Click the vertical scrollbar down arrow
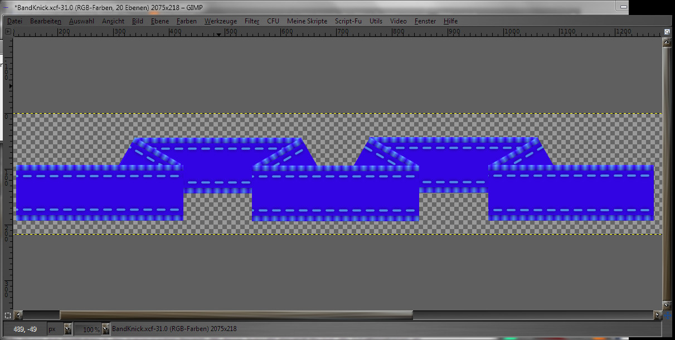The image size is (675, 340). 667,305
